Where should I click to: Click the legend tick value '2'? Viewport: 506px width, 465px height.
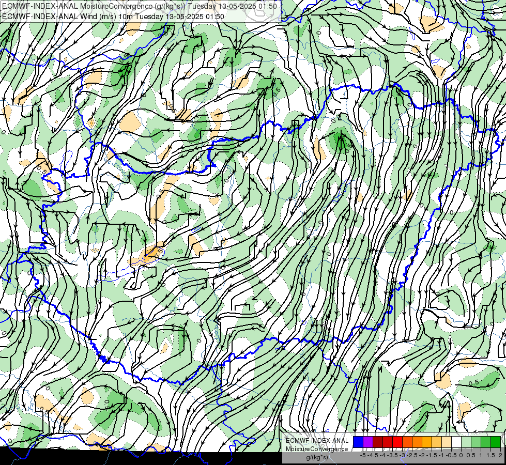click(500, 455)
